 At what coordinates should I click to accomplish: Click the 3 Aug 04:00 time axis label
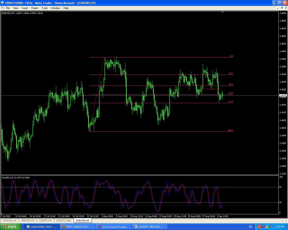pyautogui.click(x=107, y=216)
